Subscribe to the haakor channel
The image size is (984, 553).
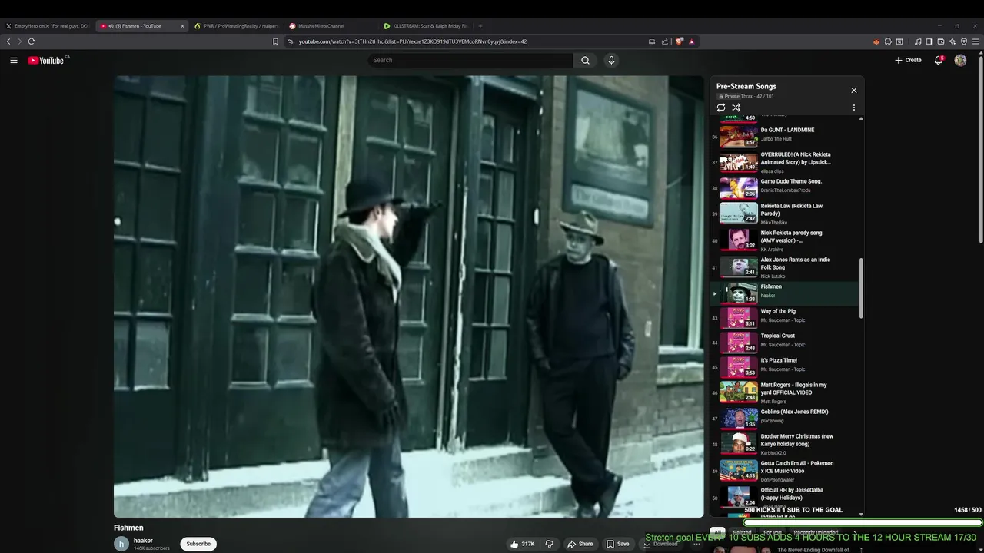click(198, 544)
